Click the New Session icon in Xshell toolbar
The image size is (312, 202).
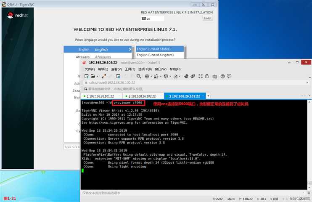click(x=87, y=76)
